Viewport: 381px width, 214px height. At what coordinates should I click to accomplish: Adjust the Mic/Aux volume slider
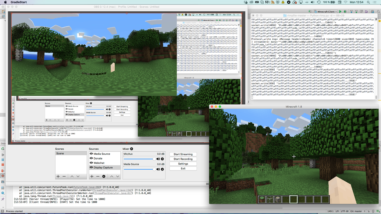(x=140, y=159)
